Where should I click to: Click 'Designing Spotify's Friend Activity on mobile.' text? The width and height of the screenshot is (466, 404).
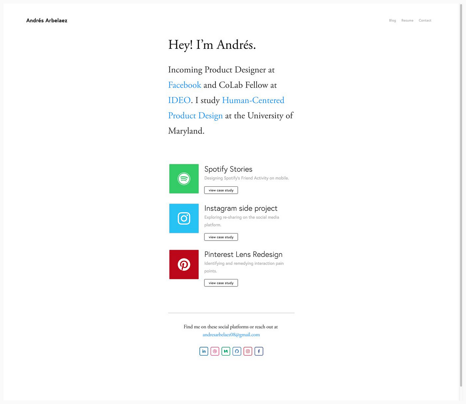click(x=247, y=178)
